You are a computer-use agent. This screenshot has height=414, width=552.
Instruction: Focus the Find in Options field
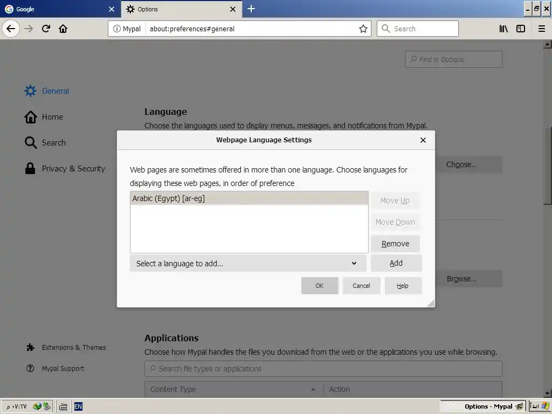click(453, 59)
